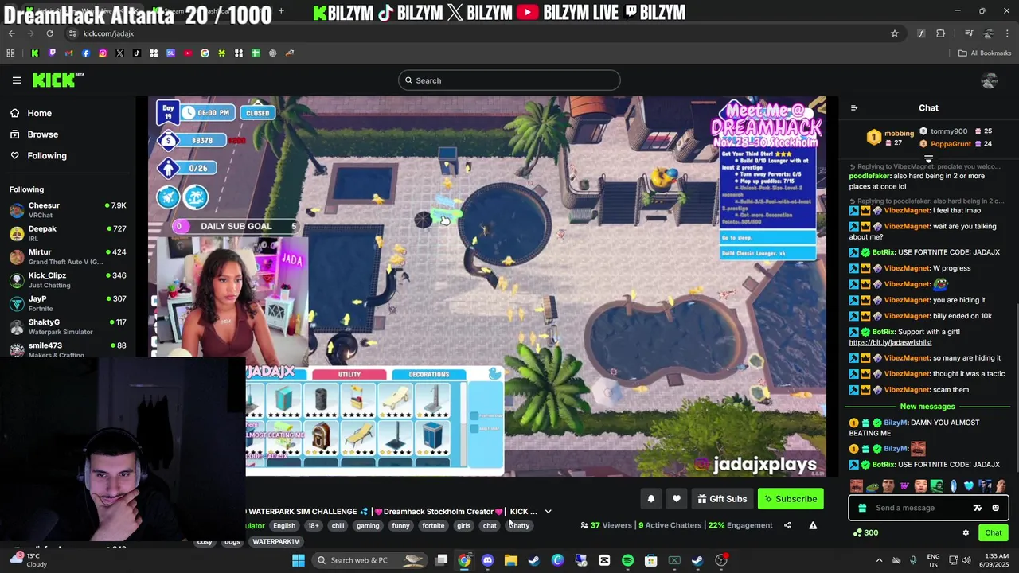Click the WATERPARK1M tag
This screenshot has width=1019, height=573.
point(275,542)
